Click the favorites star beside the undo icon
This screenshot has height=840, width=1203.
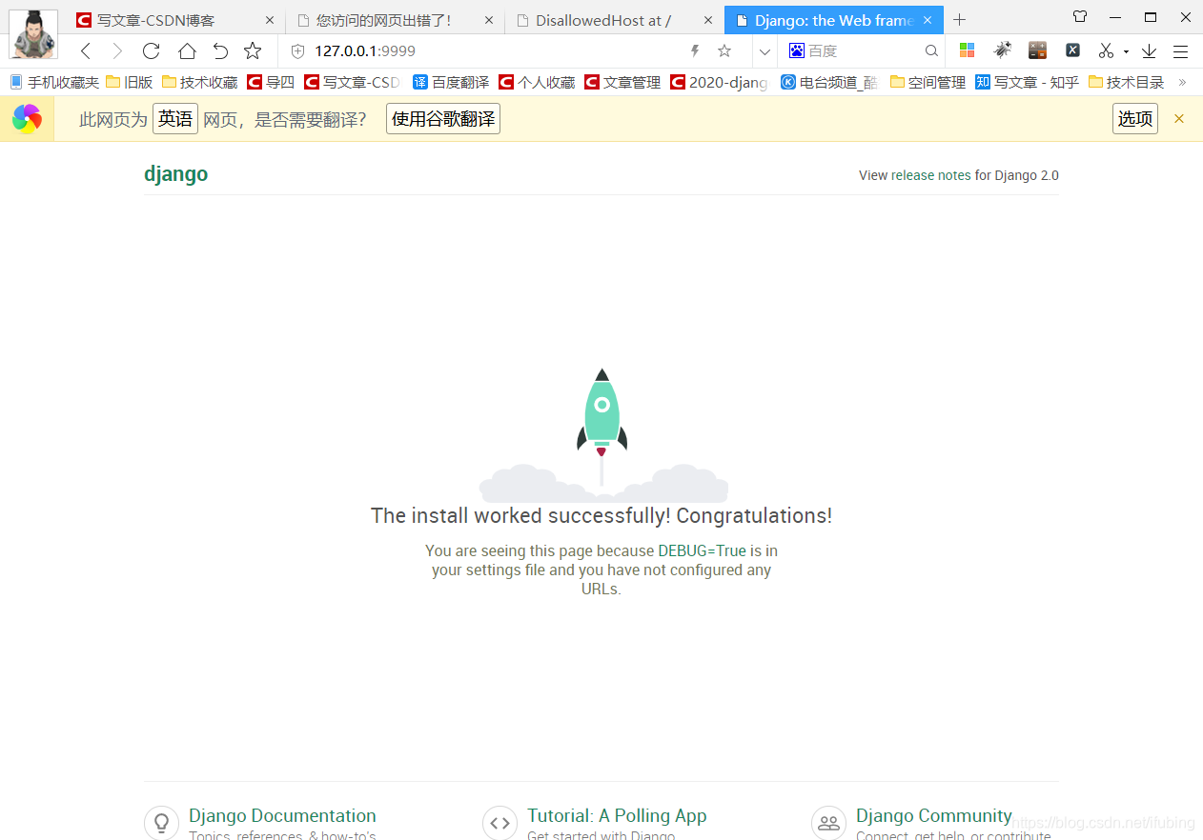pyautogui.click(x=253, y=51)
